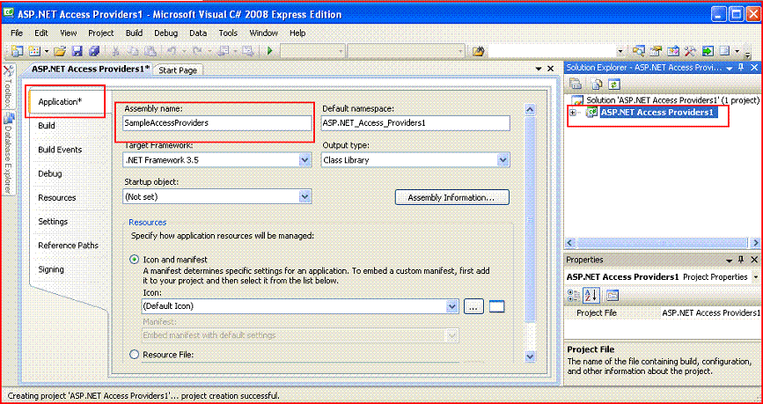Select Icon and manifest radio button
Screen dimensions: 763x404
coord(135,260)
